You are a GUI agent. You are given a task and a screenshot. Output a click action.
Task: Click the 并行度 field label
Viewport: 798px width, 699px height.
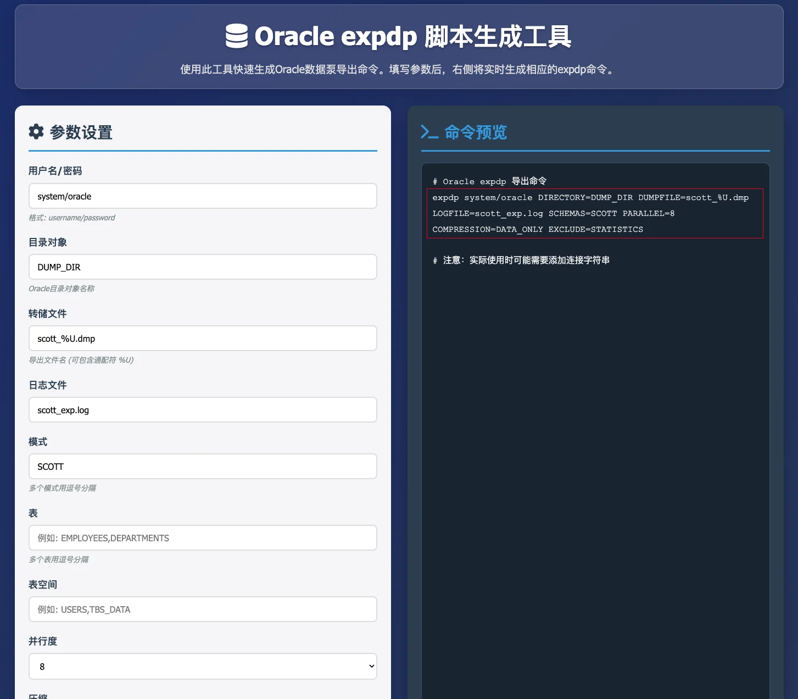[43, 641]
